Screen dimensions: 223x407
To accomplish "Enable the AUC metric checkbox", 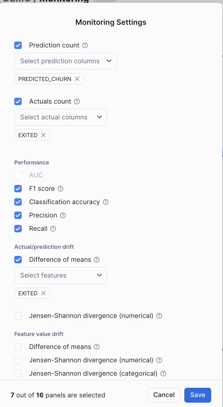I will click(x=18, y=175).
